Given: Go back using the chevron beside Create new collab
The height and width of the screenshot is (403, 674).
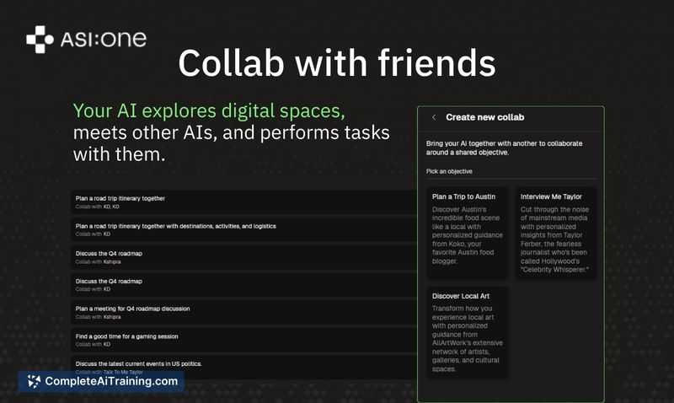Looking at the screenshot, I should click(x=434, y=117).
